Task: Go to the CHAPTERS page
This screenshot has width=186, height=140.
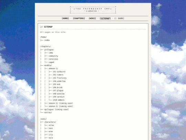Action: click(79, 18)
